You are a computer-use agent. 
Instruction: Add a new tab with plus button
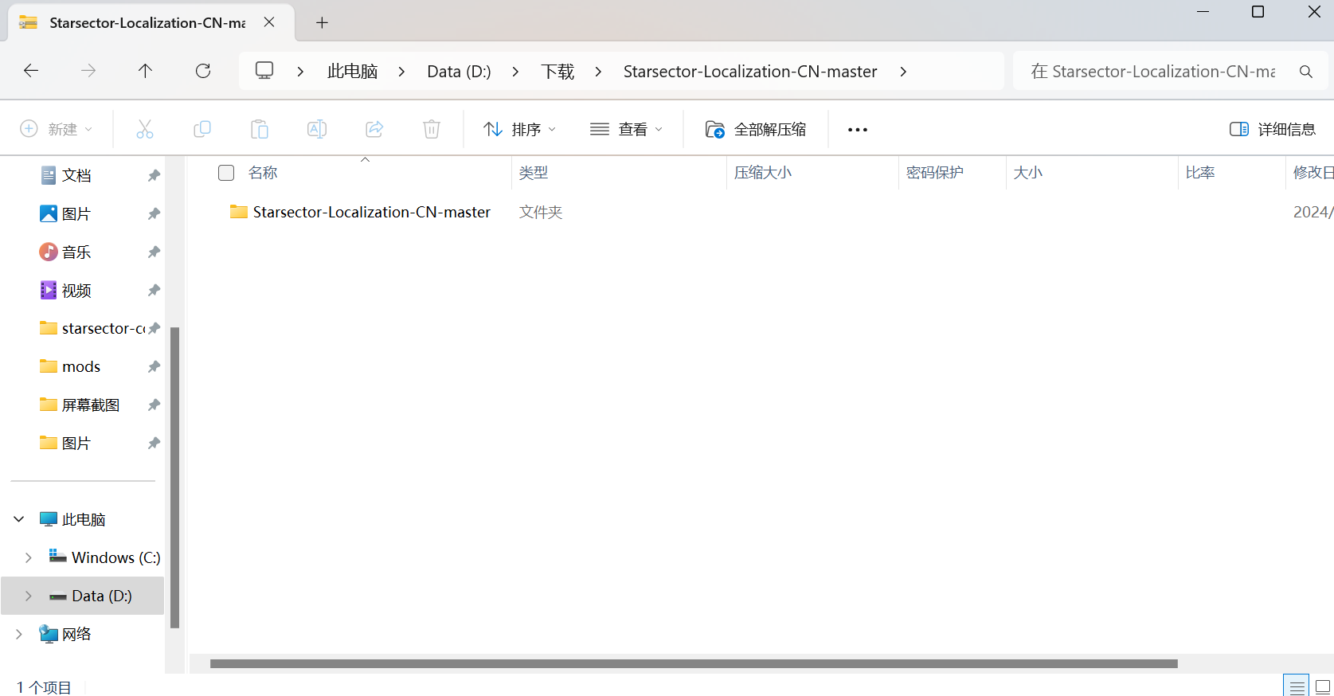point(322,23)
